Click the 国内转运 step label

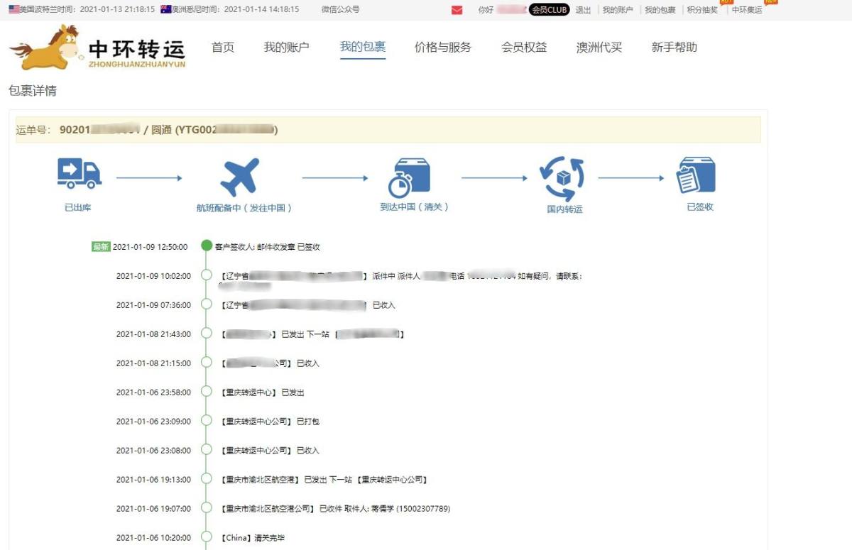(x=564, y=209)
